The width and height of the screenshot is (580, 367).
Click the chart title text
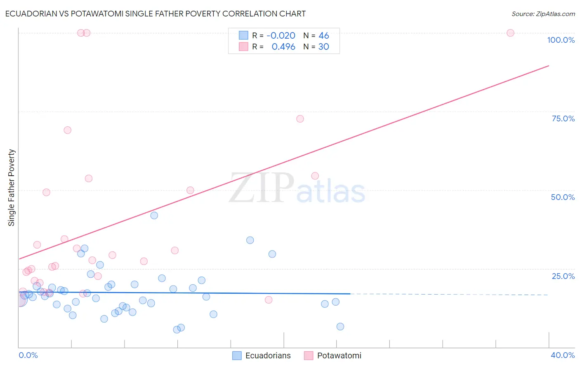(x=156, y=14)
